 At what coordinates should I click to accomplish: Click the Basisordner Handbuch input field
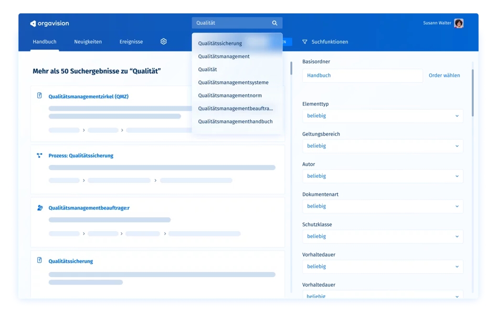[x=362, y=75]
